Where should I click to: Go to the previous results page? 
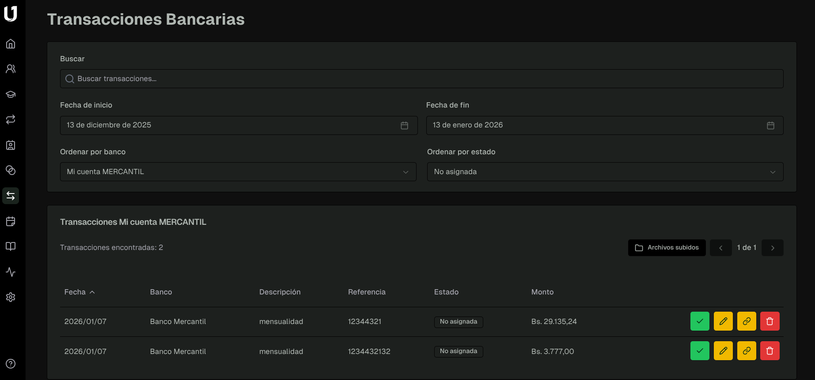pyautogui.click(x=720, y=248)
